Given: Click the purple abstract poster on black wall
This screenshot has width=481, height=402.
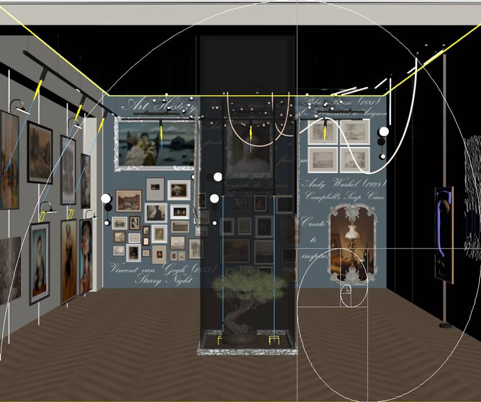Looking at the screenshot, I should pos(444,235).
